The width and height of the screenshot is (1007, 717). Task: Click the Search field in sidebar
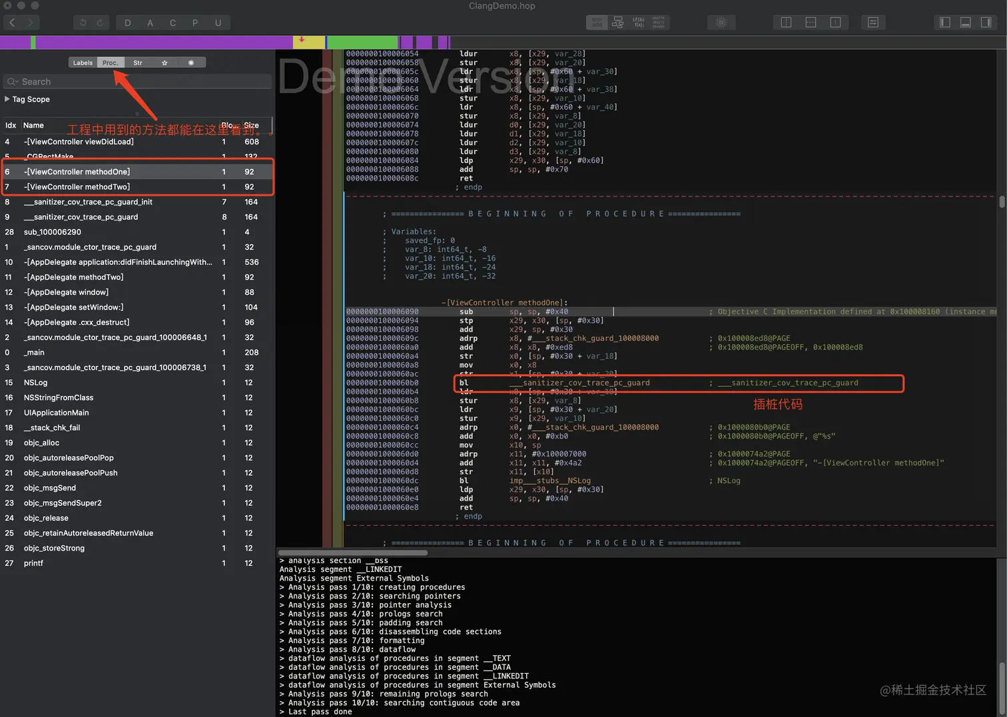137,81
